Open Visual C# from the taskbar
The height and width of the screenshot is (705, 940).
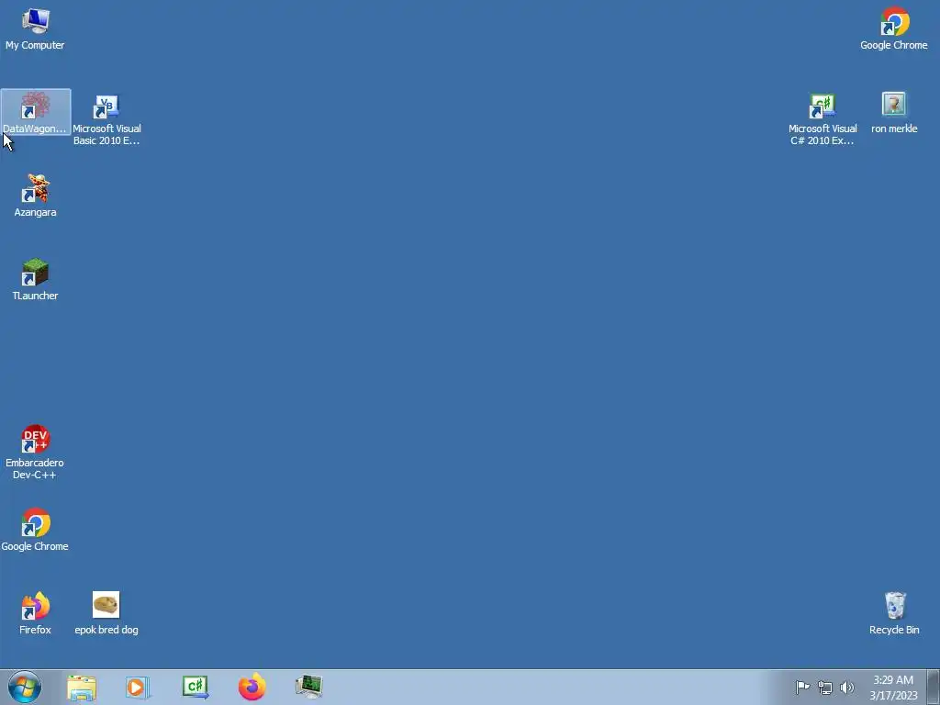[x=196, y=687]
